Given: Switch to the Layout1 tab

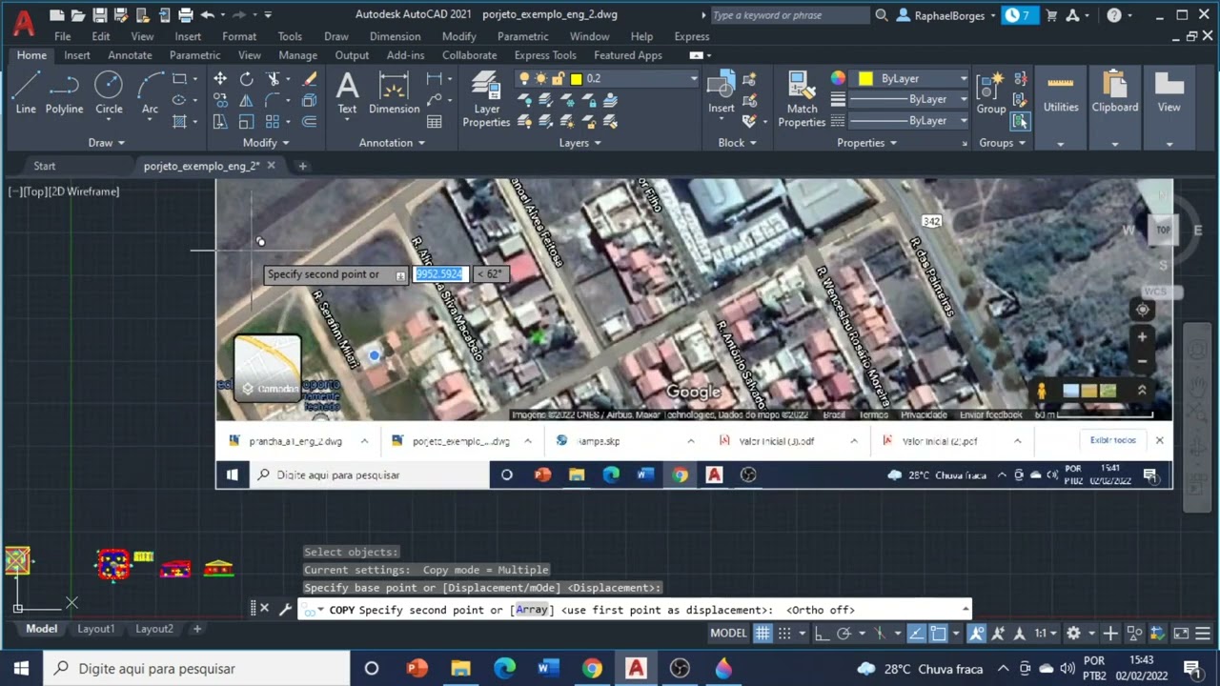Looking at the screenshot, I should [x=95, y=629].
